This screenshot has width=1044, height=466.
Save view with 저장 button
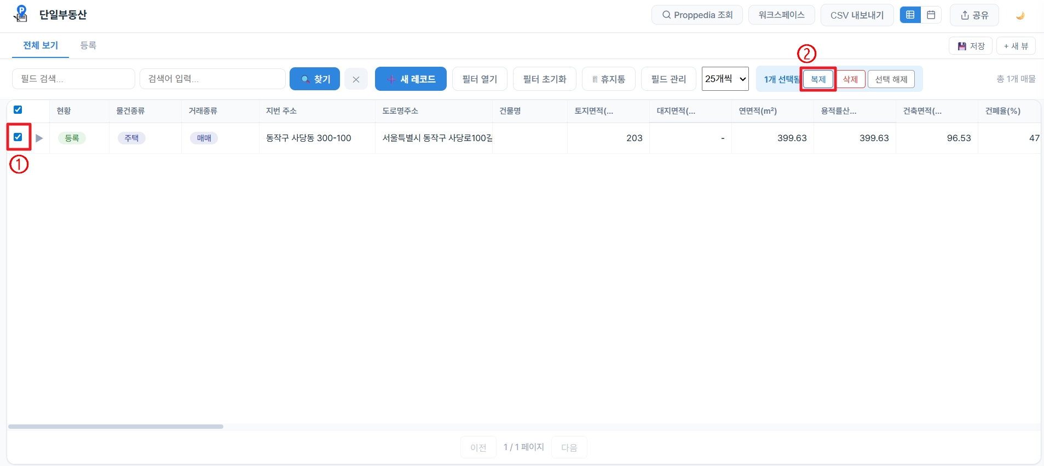click(x=971, y=46)
